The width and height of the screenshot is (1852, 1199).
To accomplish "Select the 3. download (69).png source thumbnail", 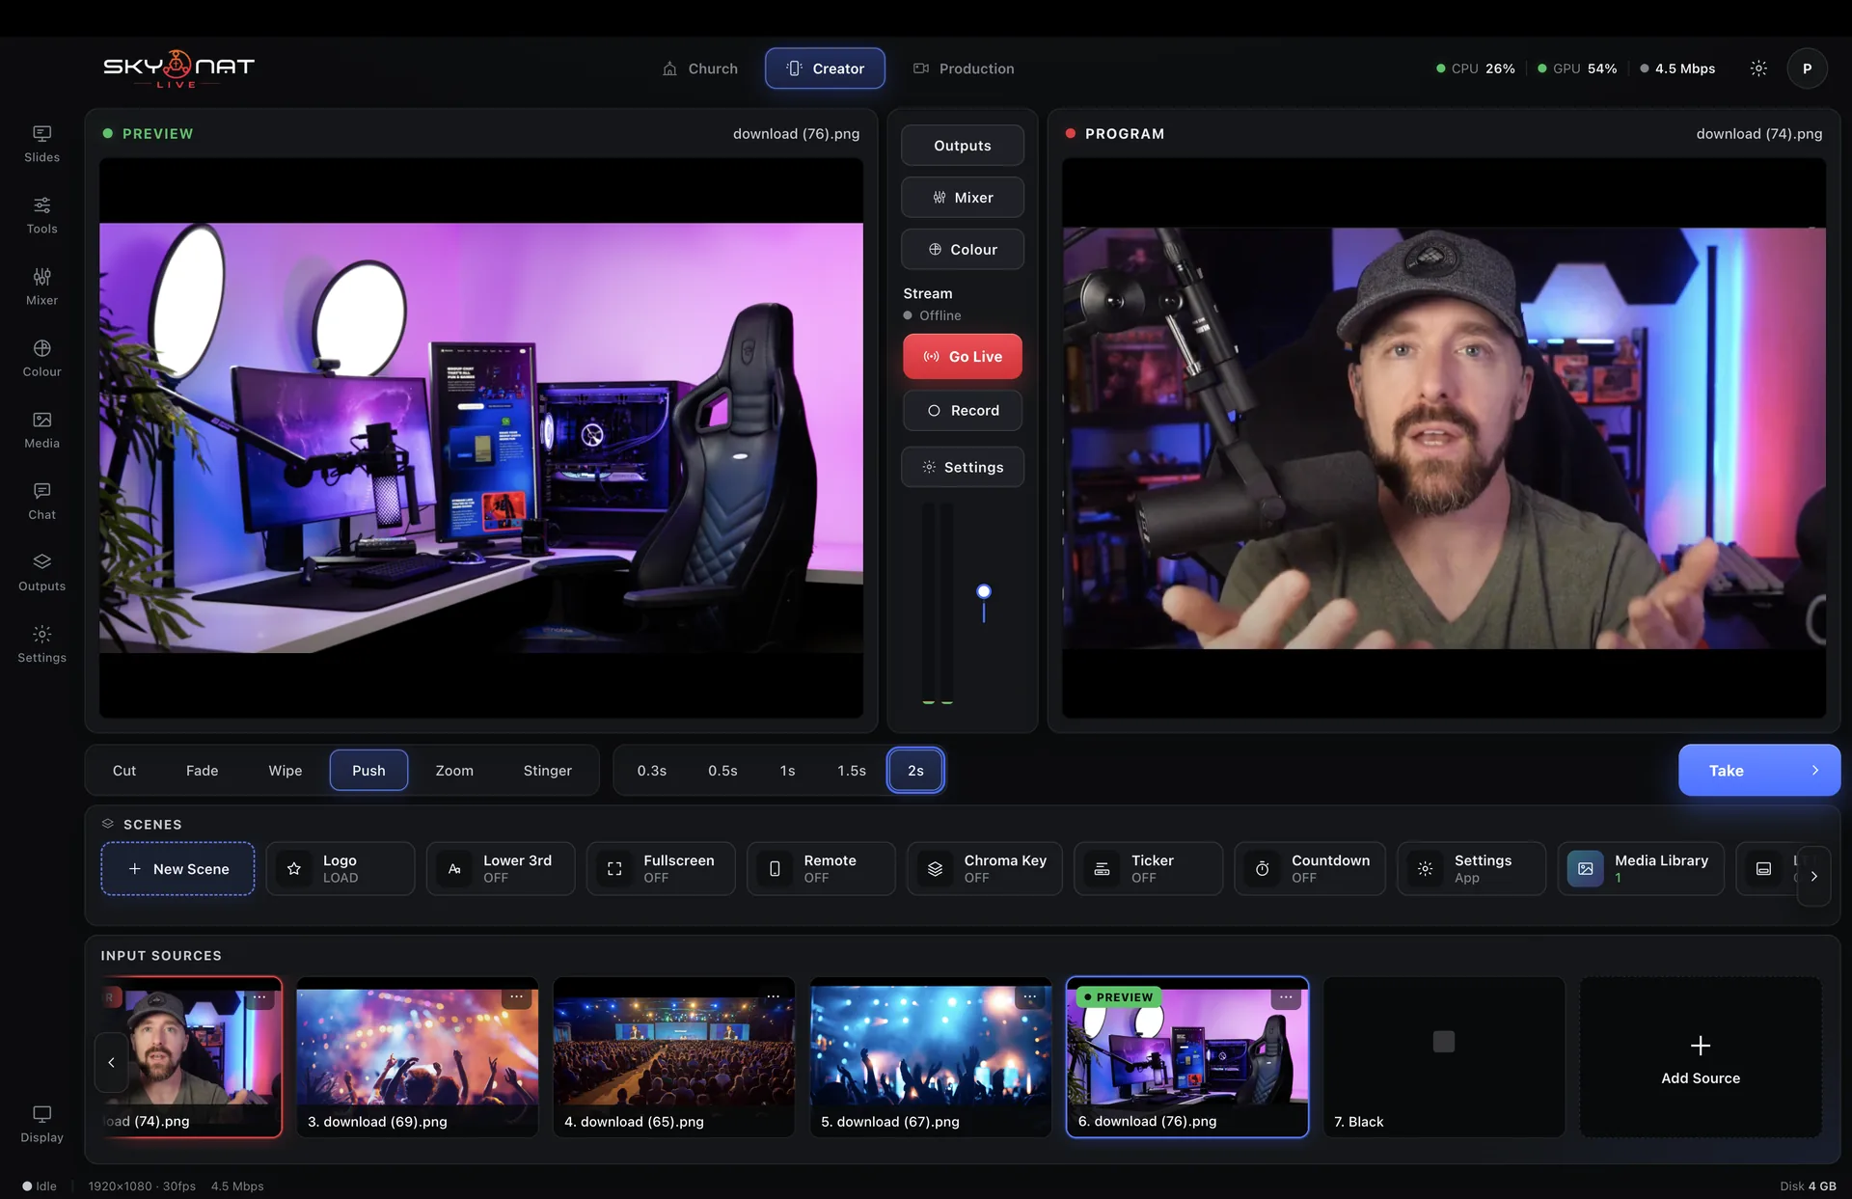I will (x=418, y=1057).
